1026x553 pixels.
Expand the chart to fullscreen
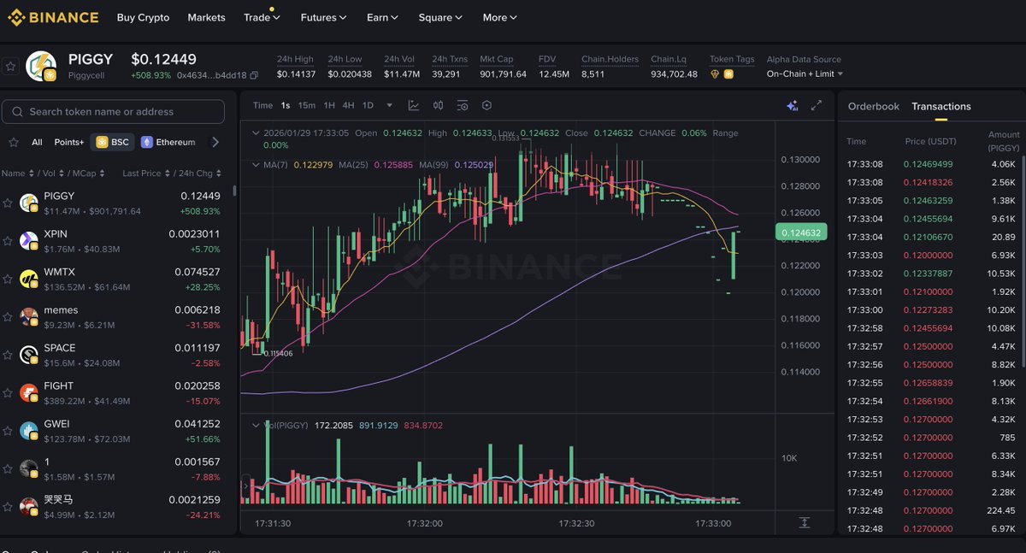pyautogui.click(x=817, y=105)
